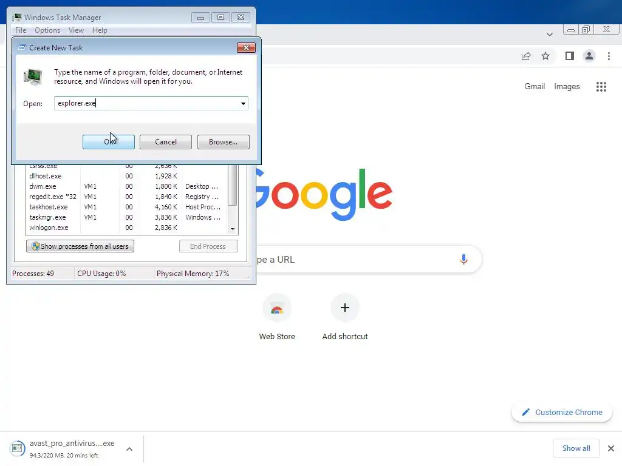Screen dimensions: 622x466
Task: Click Customize Chrome button
Action: tap(562, 412)
